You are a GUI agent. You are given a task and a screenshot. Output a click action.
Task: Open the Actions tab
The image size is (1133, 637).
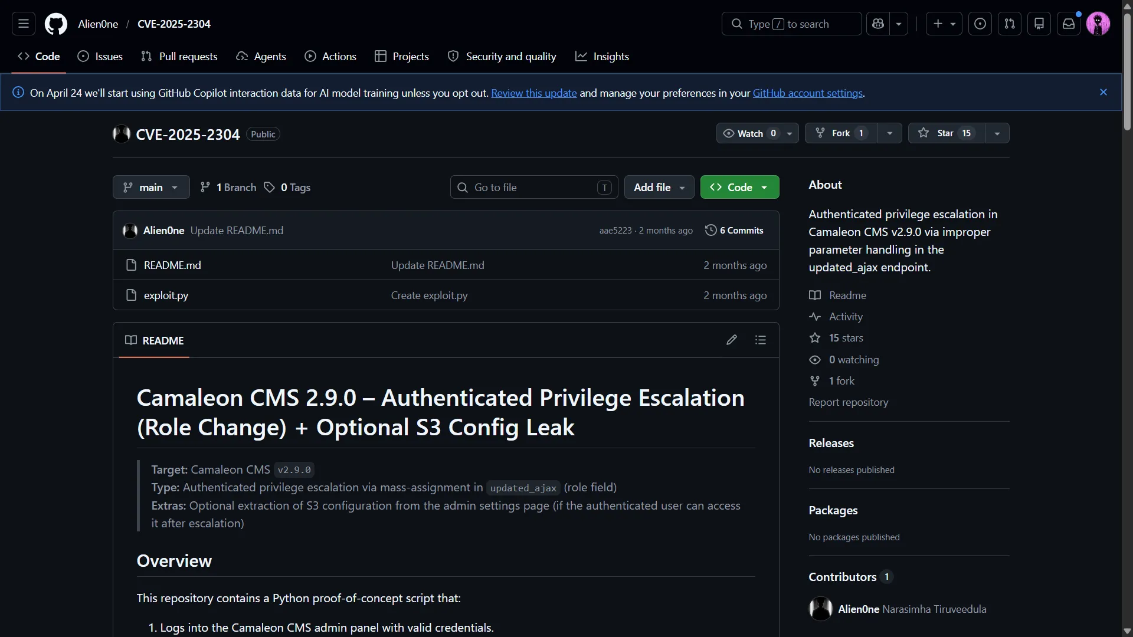pos(330,56)
